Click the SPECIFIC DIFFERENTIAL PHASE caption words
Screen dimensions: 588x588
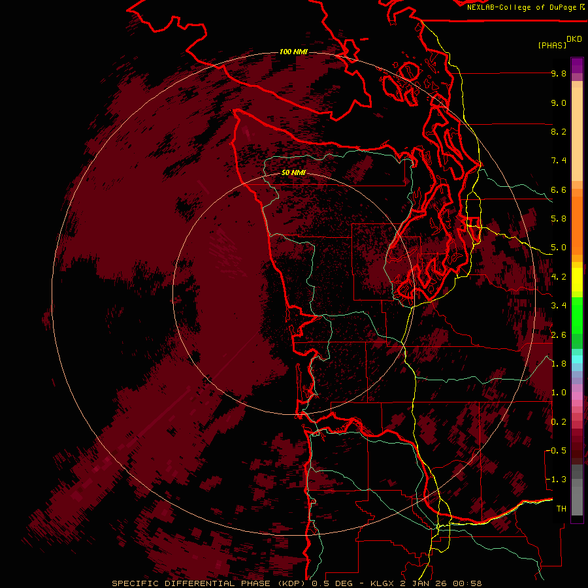[191, 583]
